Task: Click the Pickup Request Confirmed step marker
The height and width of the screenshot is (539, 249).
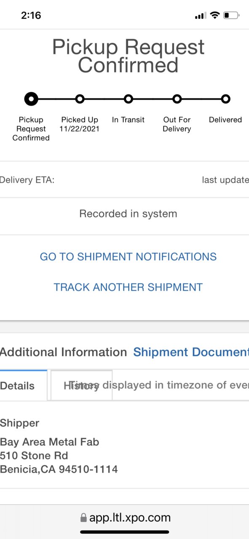Action: (31, 99)
